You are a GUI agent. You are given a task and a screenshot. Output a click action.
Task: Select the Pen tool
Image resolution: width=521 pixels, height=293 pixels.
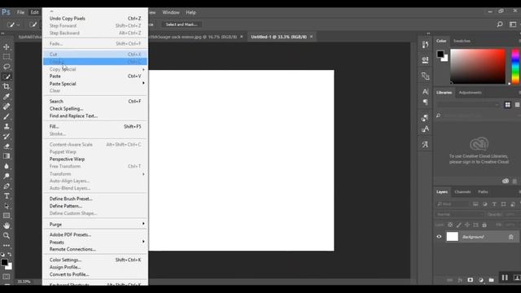pos(7,186)
